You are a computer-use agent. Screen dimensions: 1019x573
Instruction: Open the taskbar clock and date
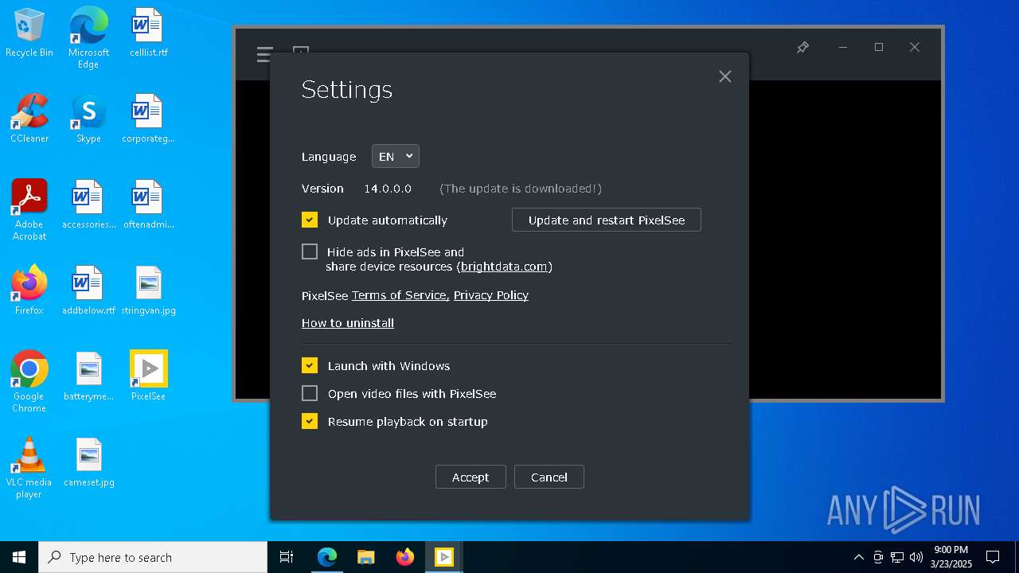(x=951, y=557)
